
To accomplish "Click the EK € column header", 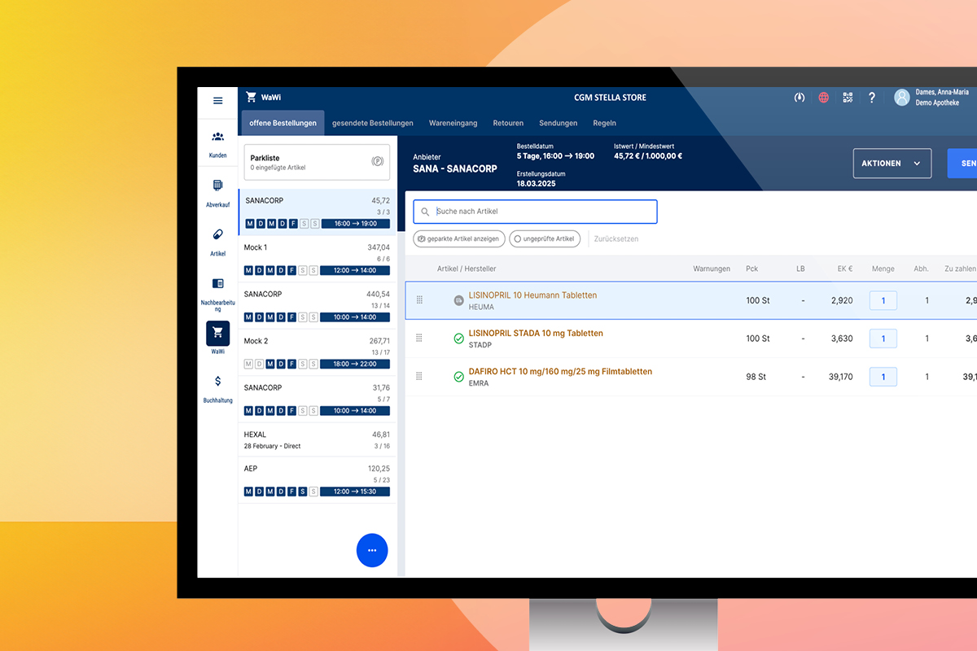I will click(844, 269).
